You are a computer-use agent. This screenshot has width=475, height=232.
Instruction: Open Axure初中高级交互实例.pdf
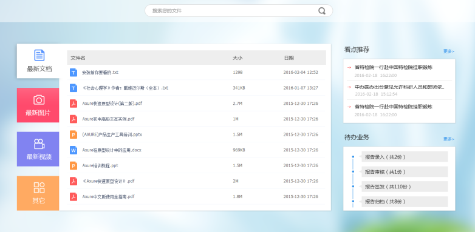(x=108, y=119)
